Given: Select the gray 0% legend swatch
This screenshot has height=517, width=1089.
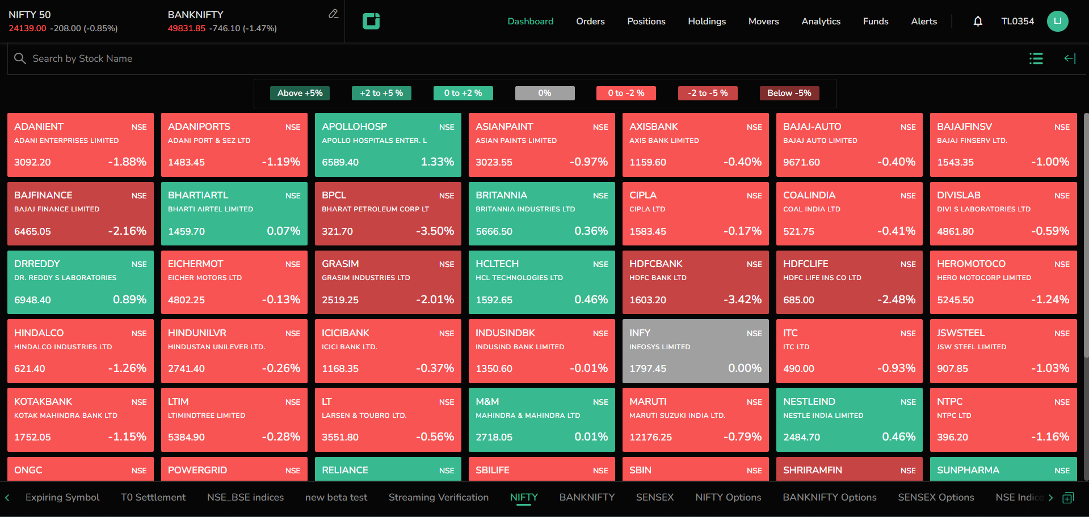Looking at the screenshot, I should point(545,93).
